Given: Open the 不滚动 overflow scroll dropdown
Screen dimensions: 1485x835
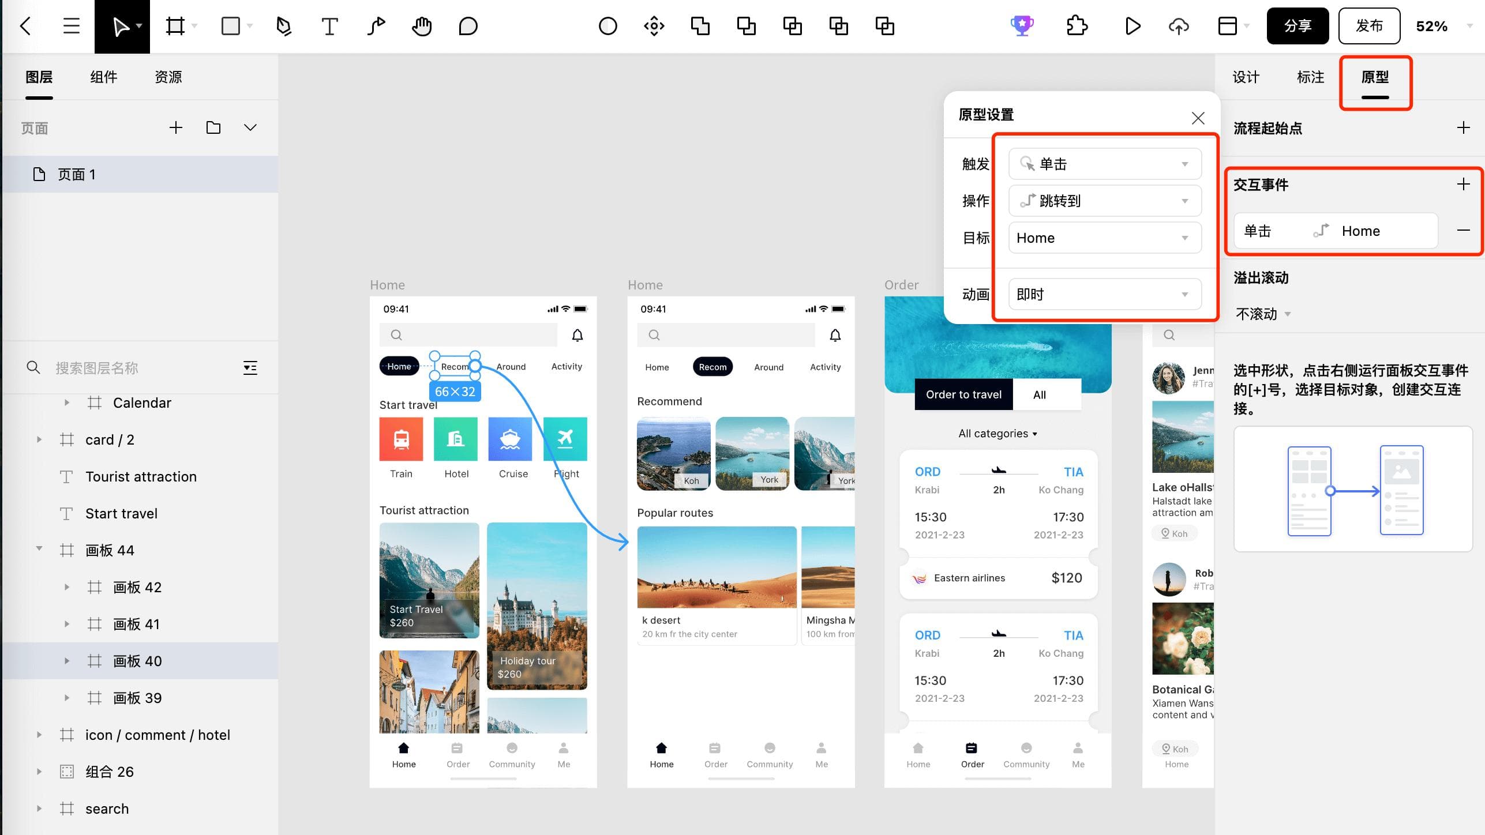Looking at the screenshot, I should click(x=1263, y=314).
